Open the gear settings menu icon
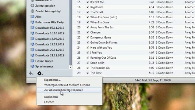Screen dimensions: 195x110 coord(40,73)
